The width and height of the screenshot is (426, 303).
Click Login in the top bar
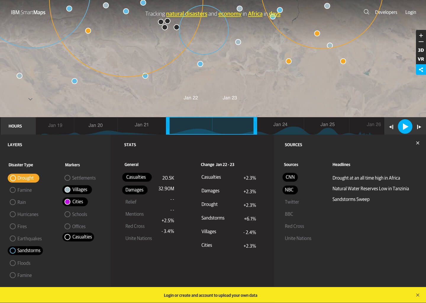(411, 12)
